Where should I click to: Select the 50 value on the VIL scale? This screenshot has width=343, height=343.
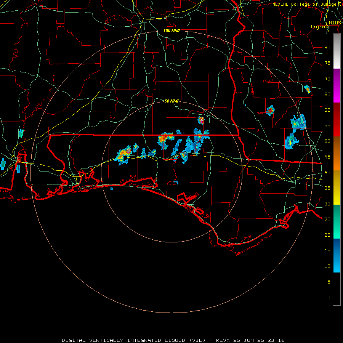click(x=327, y=141)
